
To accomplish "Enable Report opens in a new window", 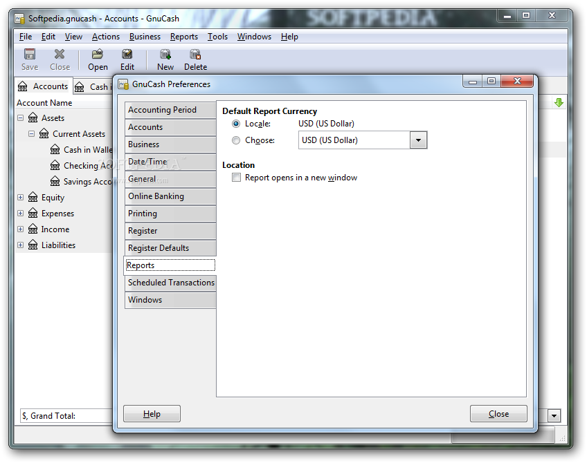I will [236, 177].
